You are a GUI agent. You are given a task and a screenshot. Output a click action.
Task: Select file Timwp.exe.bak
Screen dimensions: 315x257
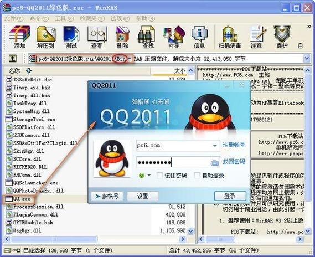pyautogui.click(x=28, y=88)
